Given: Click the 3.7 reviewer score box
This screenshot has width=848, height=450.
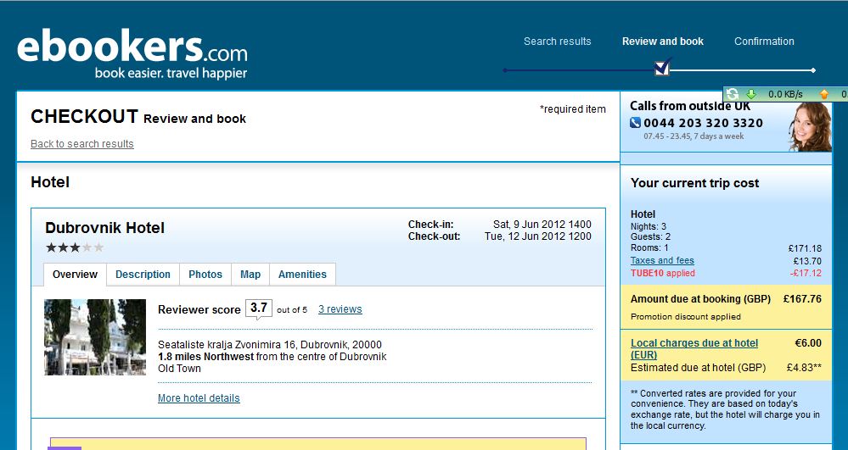Looking at the screenshot, I should 259,308.
